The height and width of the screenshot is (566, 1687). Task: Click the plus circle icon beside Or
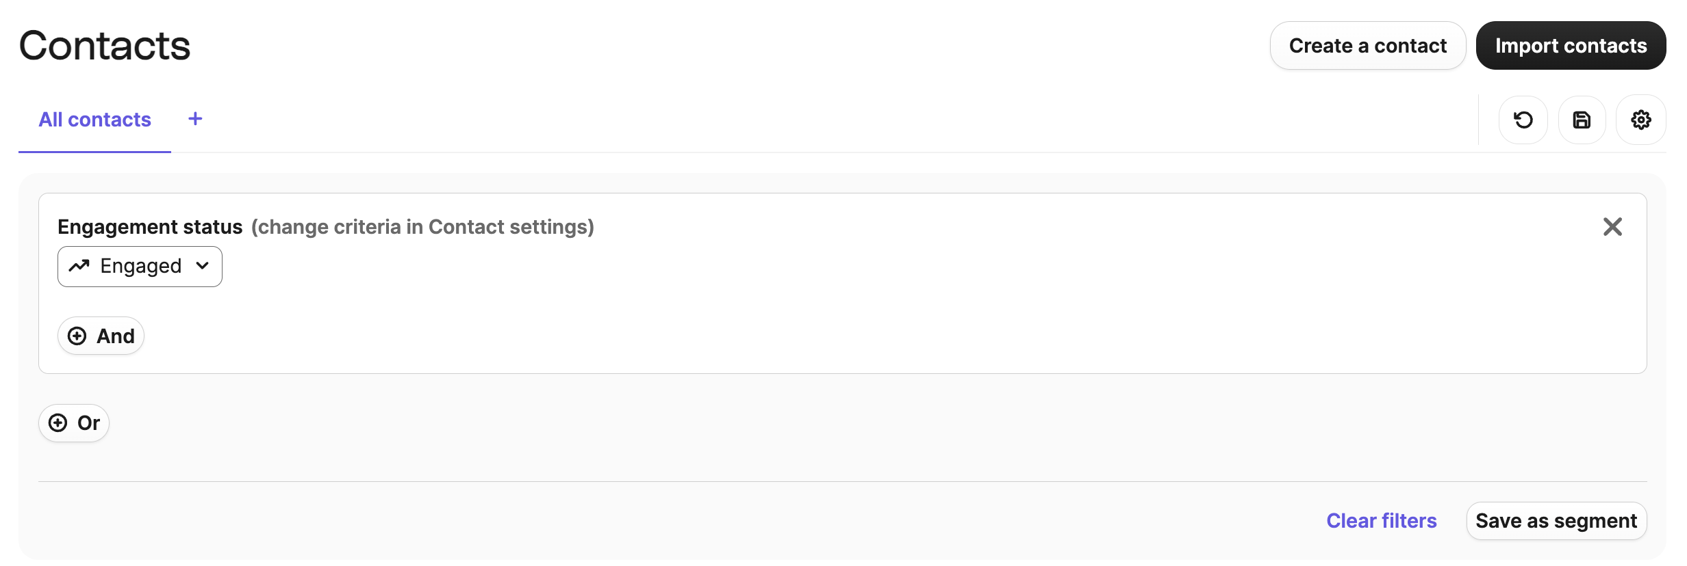pos(58,422)
